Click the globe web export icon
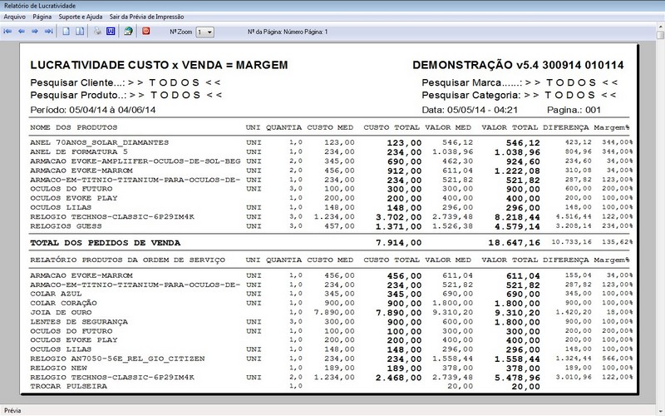Screen dimensions: 665x416 coord(128,32)
